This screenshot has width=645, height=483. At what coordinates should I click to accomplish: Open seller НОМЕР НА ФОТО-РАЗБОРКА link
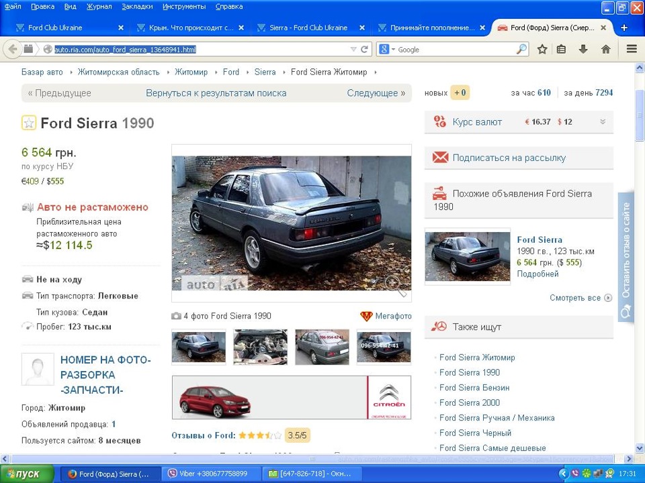105,375
